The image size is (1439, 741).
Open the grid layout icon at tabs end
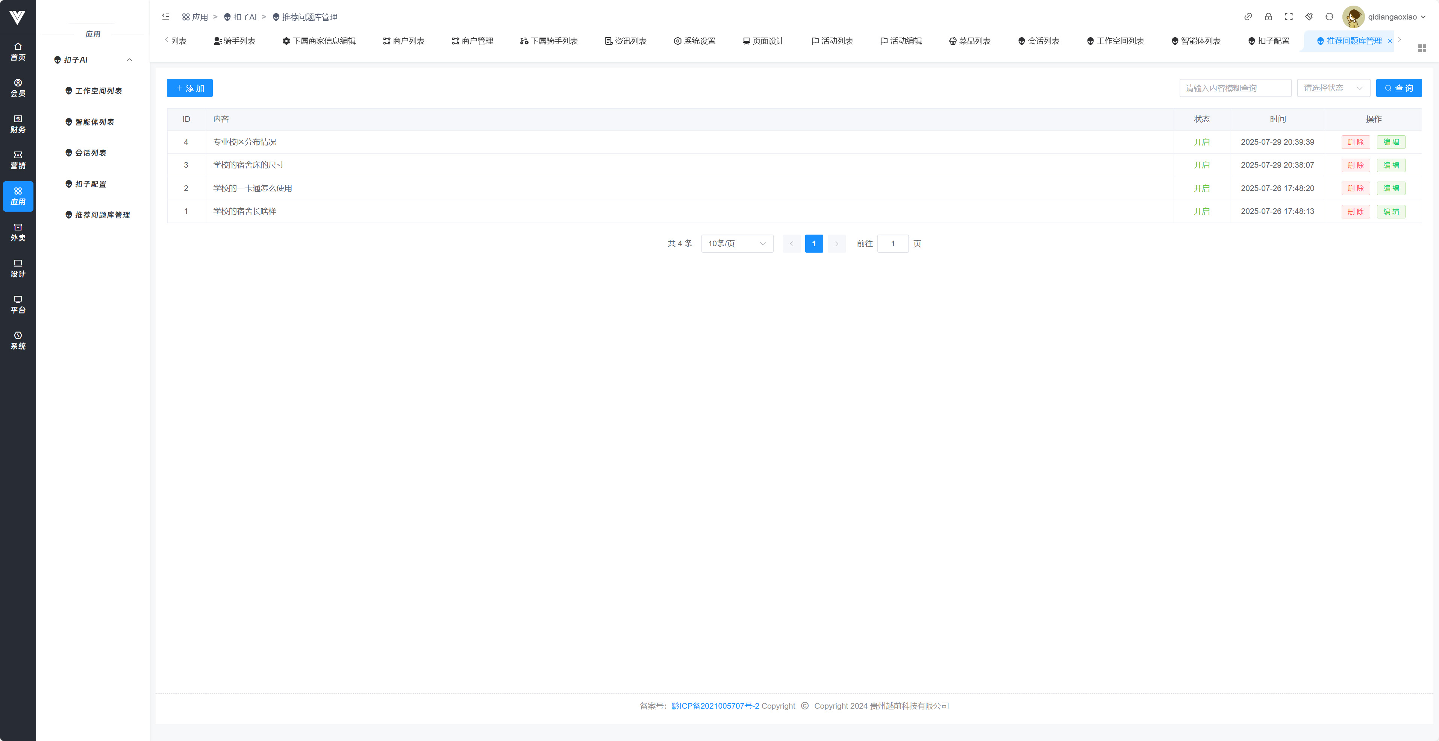(1422, 48)
